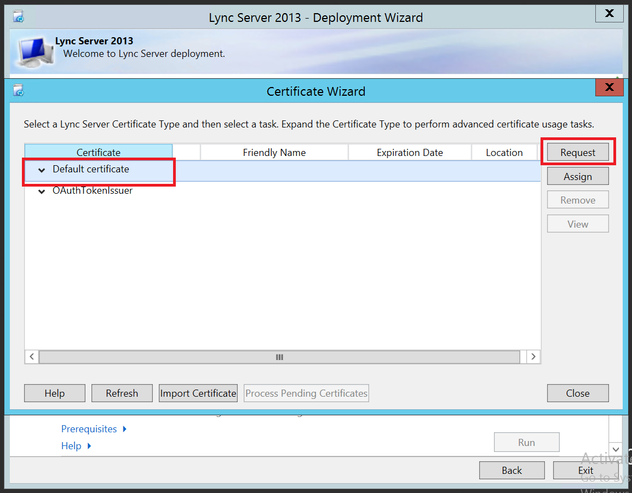The height and width of the screenshot is (493, 632).
Task: Click the disabled Remove button
Action: [x=578, y=200]
